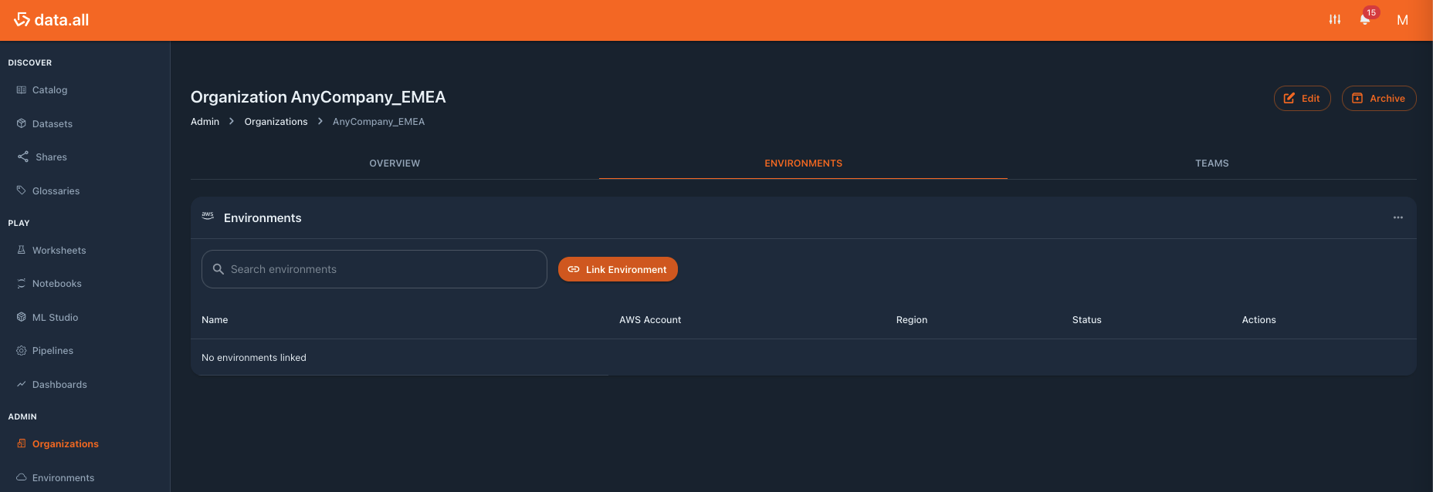Screen dimensions: 1433x492
Task: Open the three-dot menu of Environments panel
Action: (x=1398, y=217)
